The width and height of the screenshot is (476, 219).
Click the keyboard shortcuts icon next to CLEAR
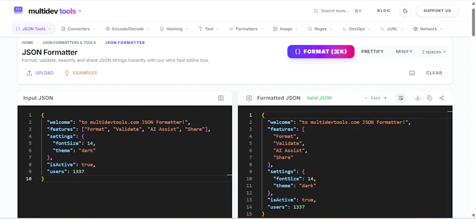[x=412, y=73]
